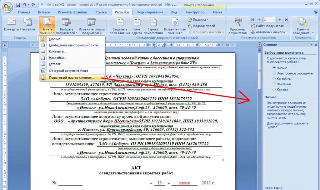Open Word help question icon

click(x=316, y=12)
